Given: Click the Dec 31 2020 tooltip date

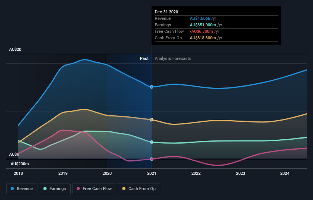Looking at the screenshot, I should point(166,12).
